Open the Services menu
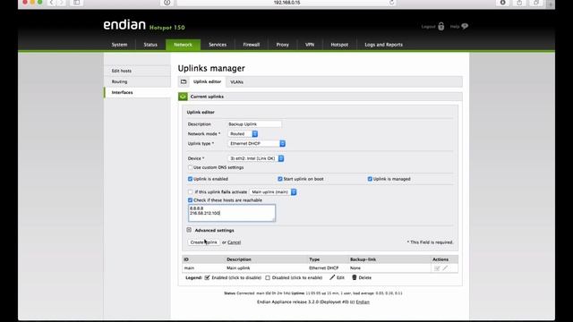The image size is (573, 322). tap(218, 45)
